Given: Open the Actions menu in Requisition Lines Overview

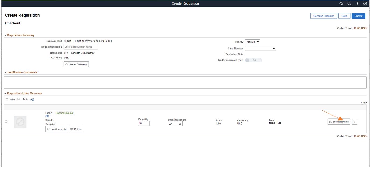Looking at the screenshot, I should [32, 99].
